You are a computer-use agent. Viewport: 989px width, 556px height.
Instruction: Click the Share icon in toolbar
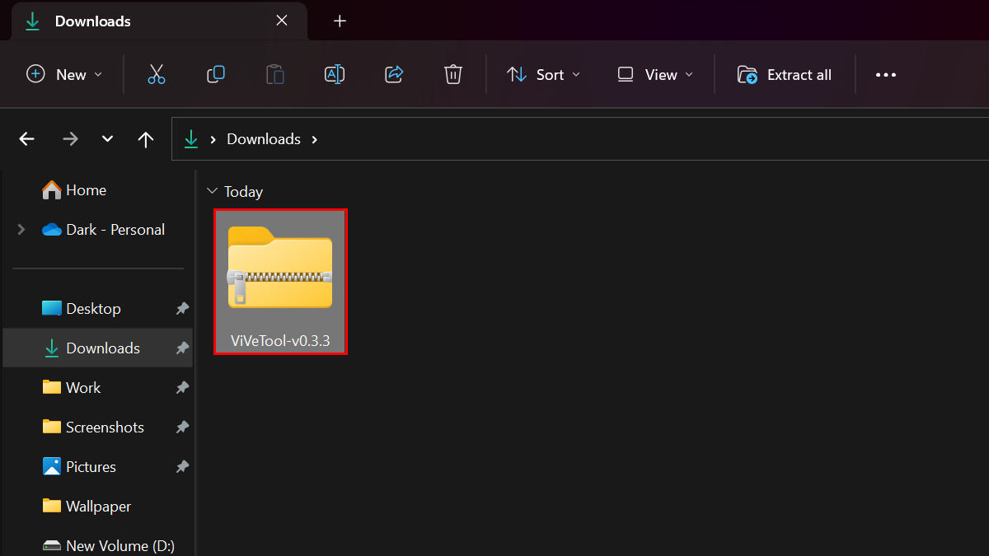[394, 75]
